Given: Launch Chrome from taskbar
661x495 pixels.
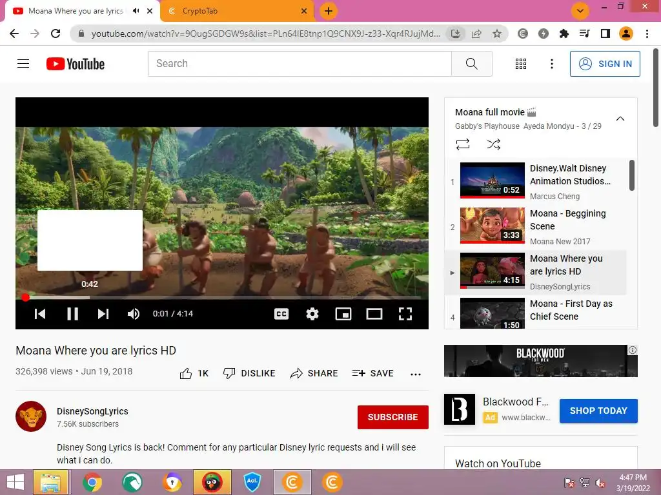Looking at the screenshot, I should [92, 482].
